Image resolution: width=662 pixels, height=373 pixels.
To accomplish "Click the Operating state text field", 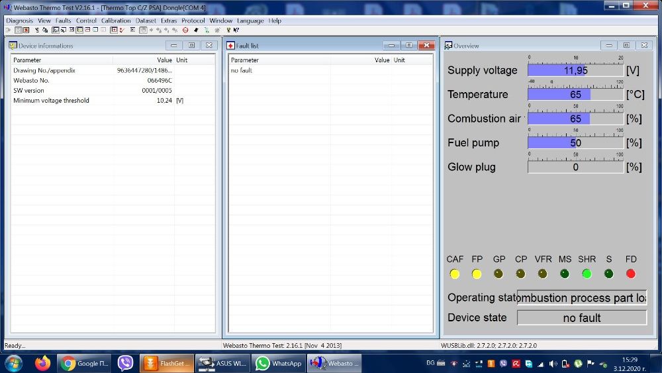I will click(x=582, y=298).
